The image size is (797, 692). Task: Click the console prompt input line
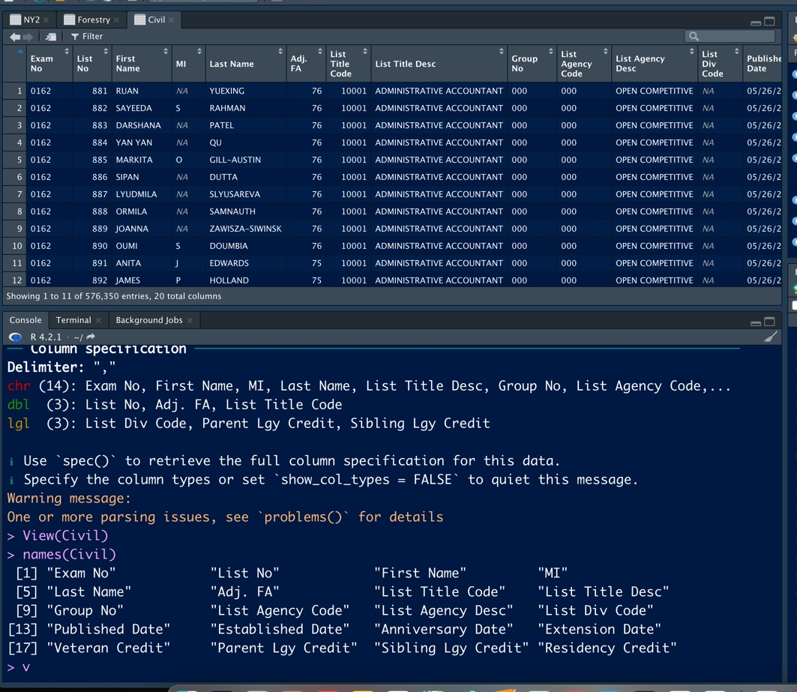pyautogui.click(x=391, y=667)
